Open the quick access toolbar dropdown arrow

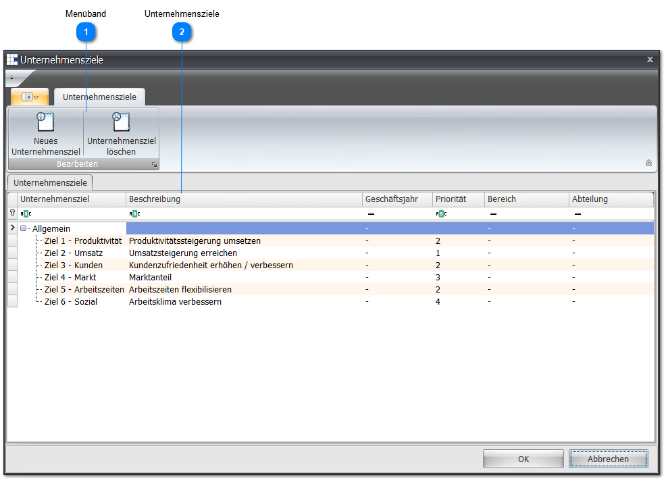[12, 78]
